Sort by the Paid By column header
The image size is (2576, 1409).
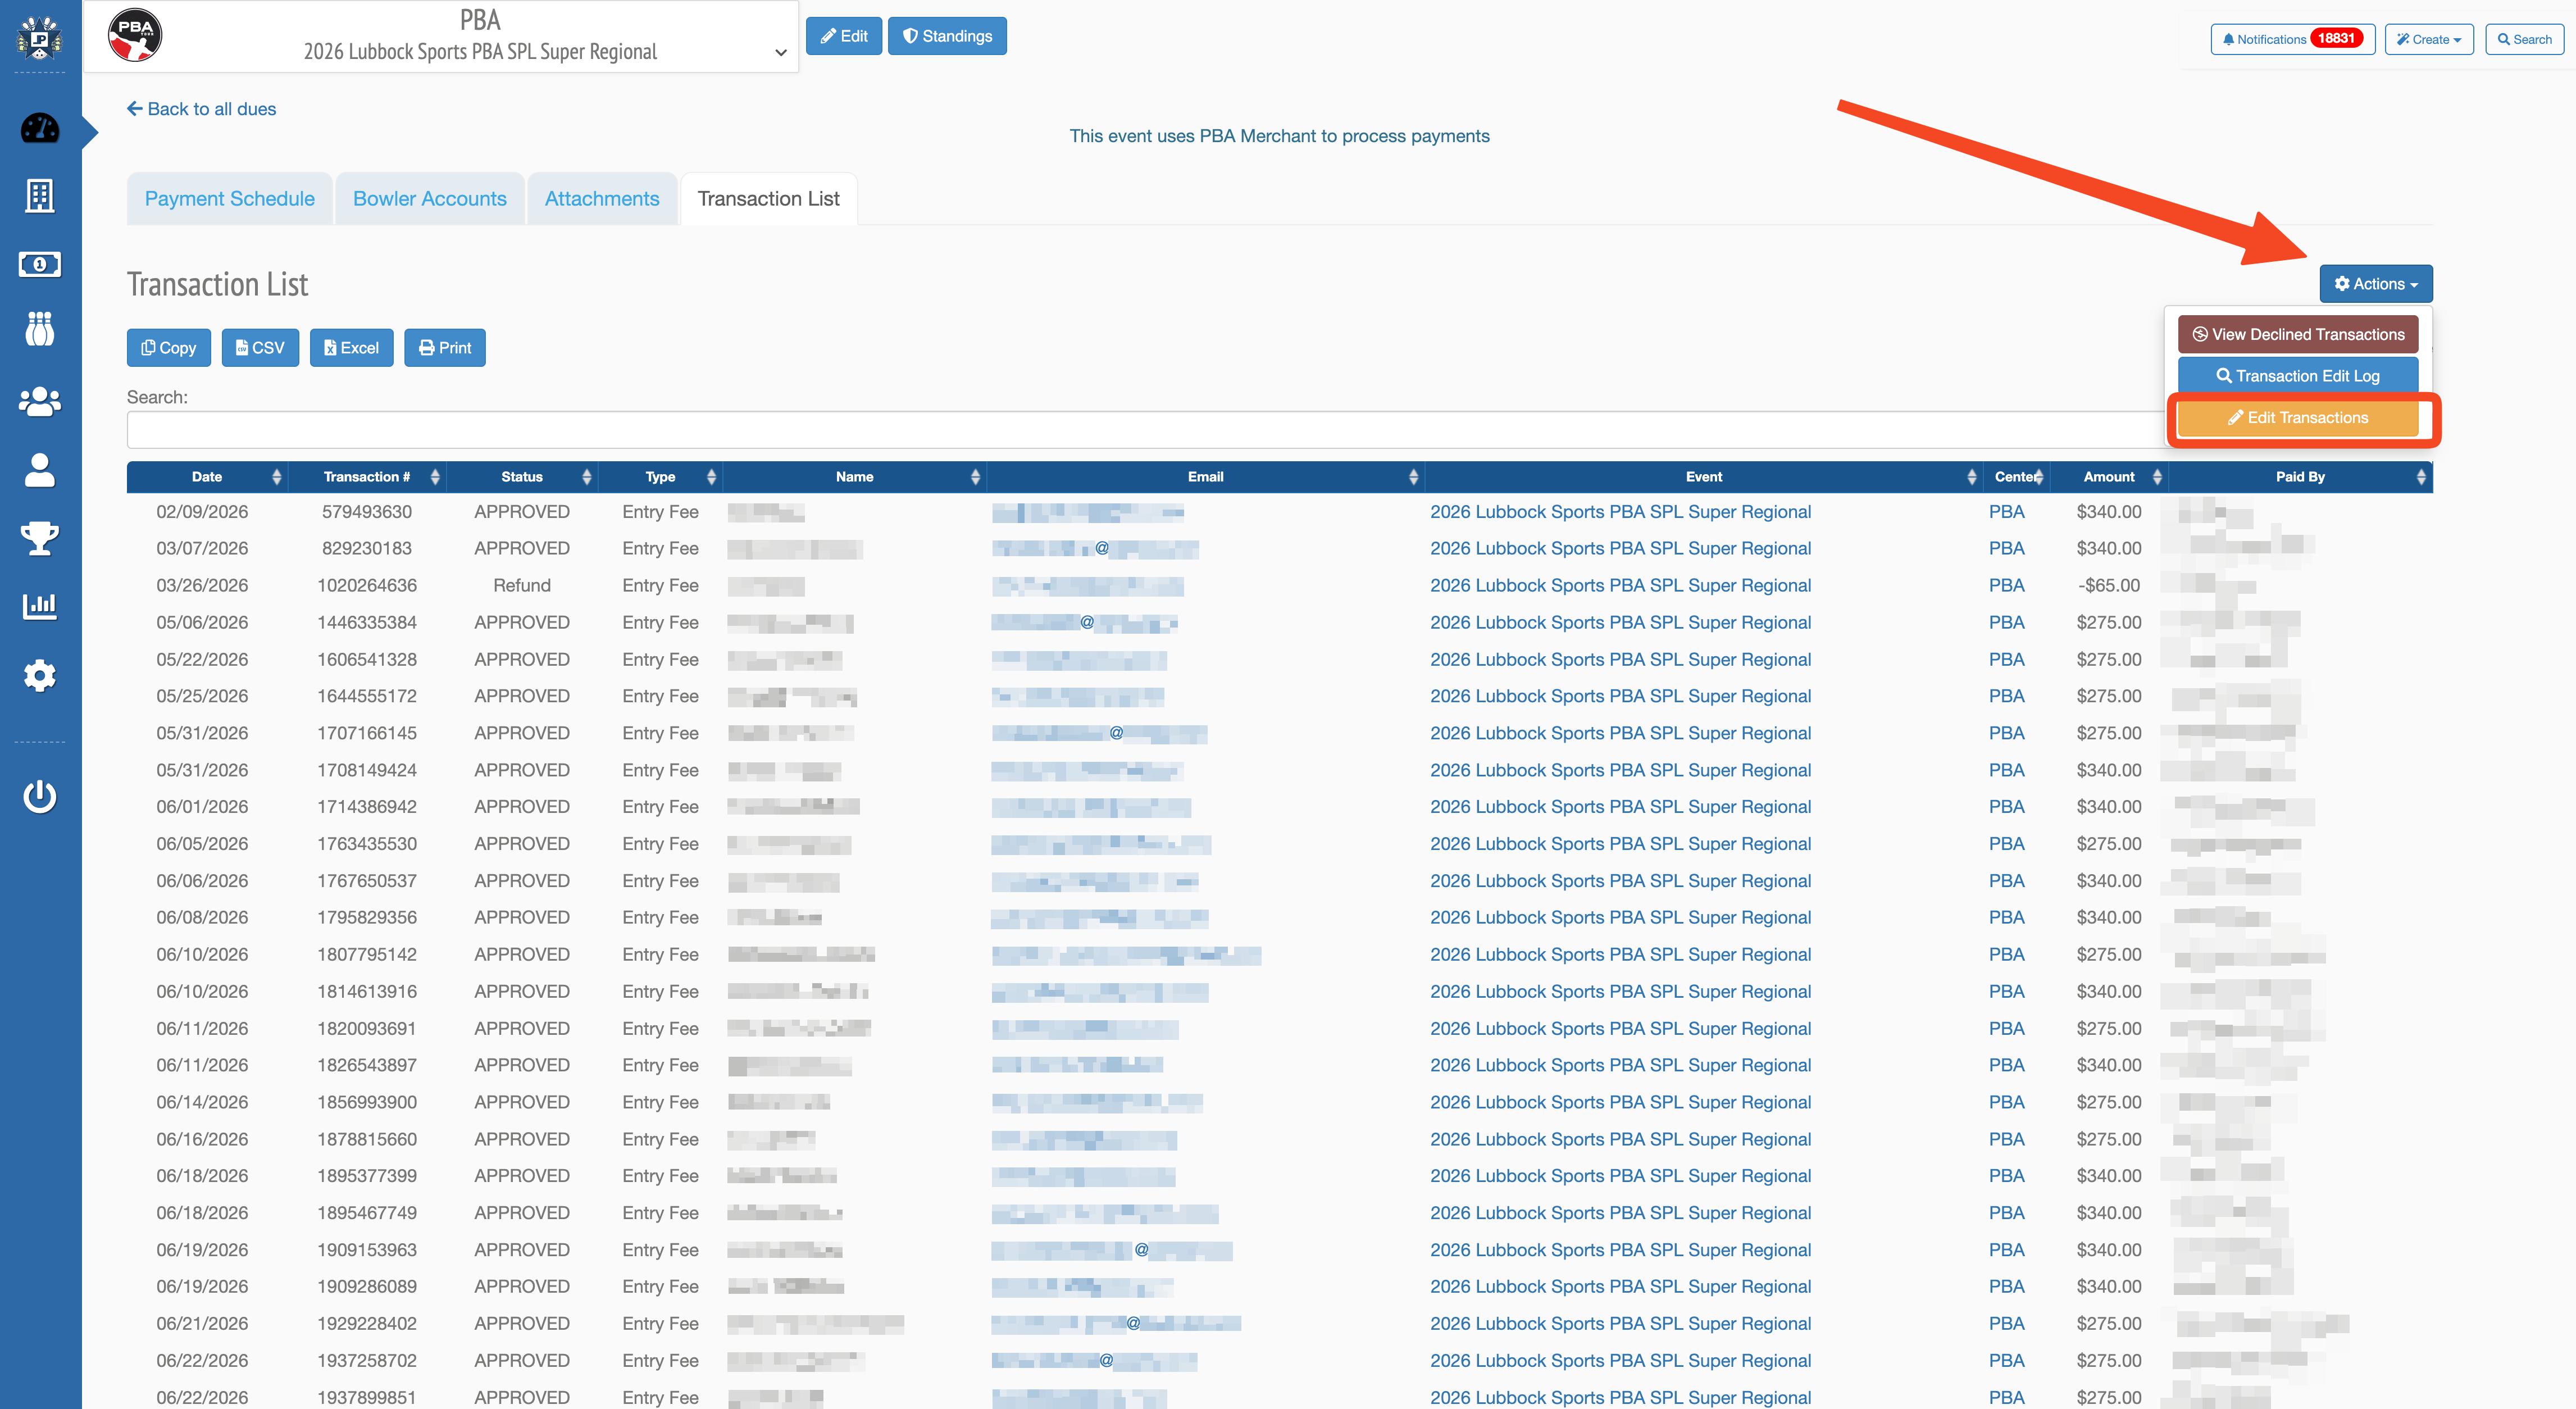coord(2300,477)
